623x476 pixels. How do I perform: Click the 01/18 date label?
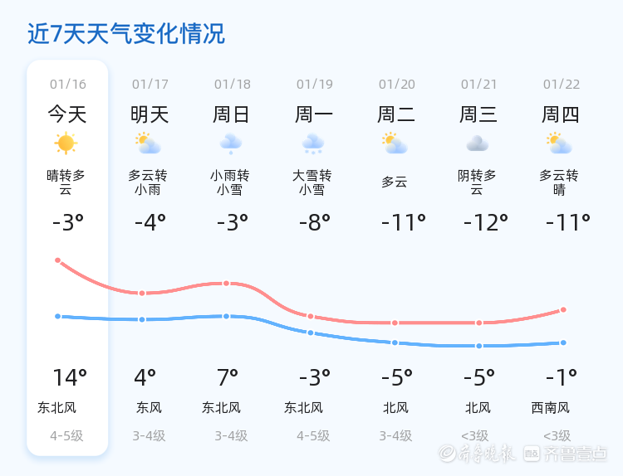(x=232, y=85)
